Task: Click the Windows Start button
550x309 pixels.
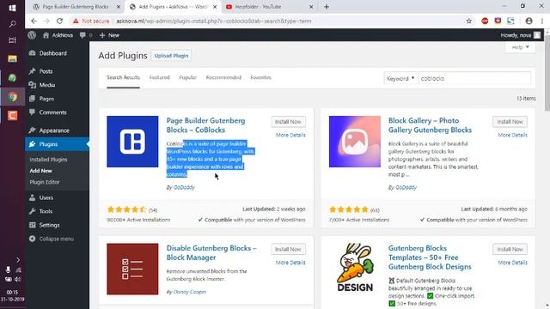Action: 12,8
